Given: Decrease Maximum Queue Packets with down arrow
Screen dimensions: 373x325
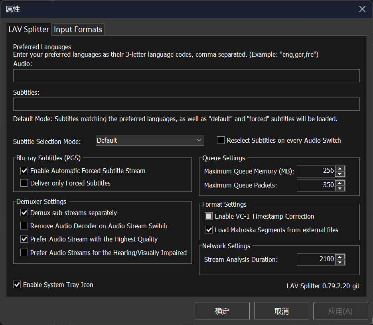Looking at the screenshot, I should click(x=340, y=188).
